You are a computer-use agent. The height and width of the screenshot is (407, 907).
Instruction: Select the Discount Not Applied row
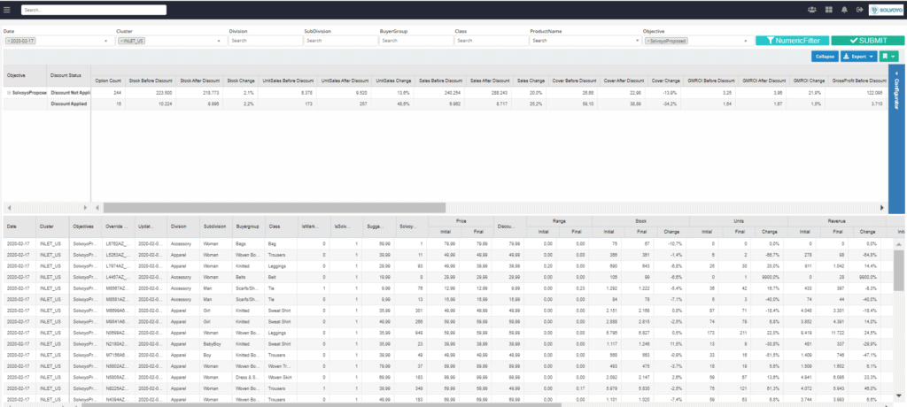(69, 93)
